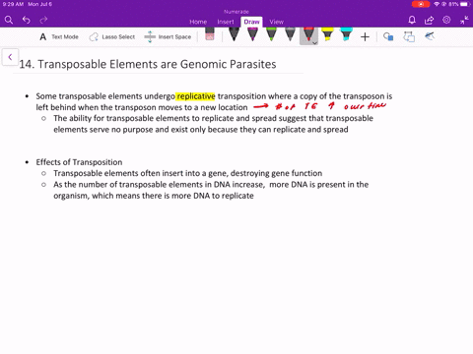Select the green pen
473x354 pixels.
tap(271, 34)
